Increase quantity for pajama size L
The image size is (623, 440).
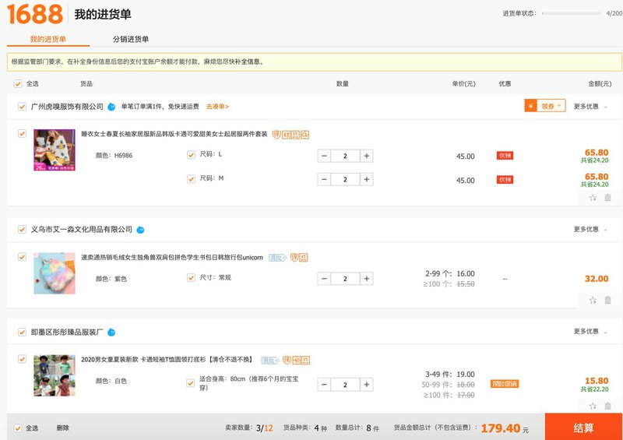367,156
